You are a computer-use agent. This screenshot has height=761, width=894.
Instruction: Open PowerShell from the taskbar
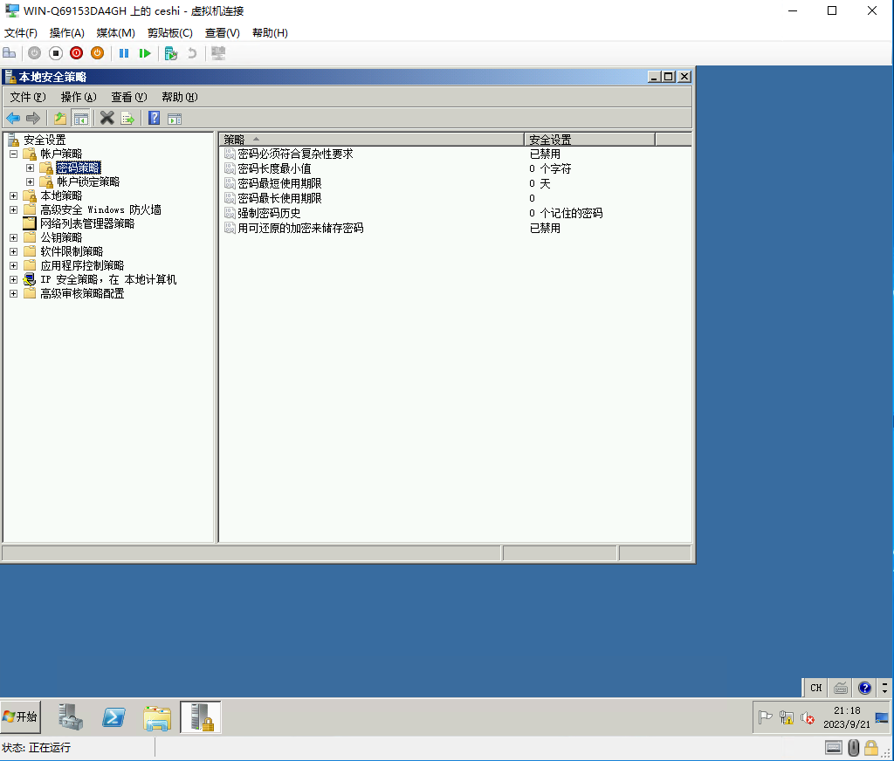(x=113, y=717)
